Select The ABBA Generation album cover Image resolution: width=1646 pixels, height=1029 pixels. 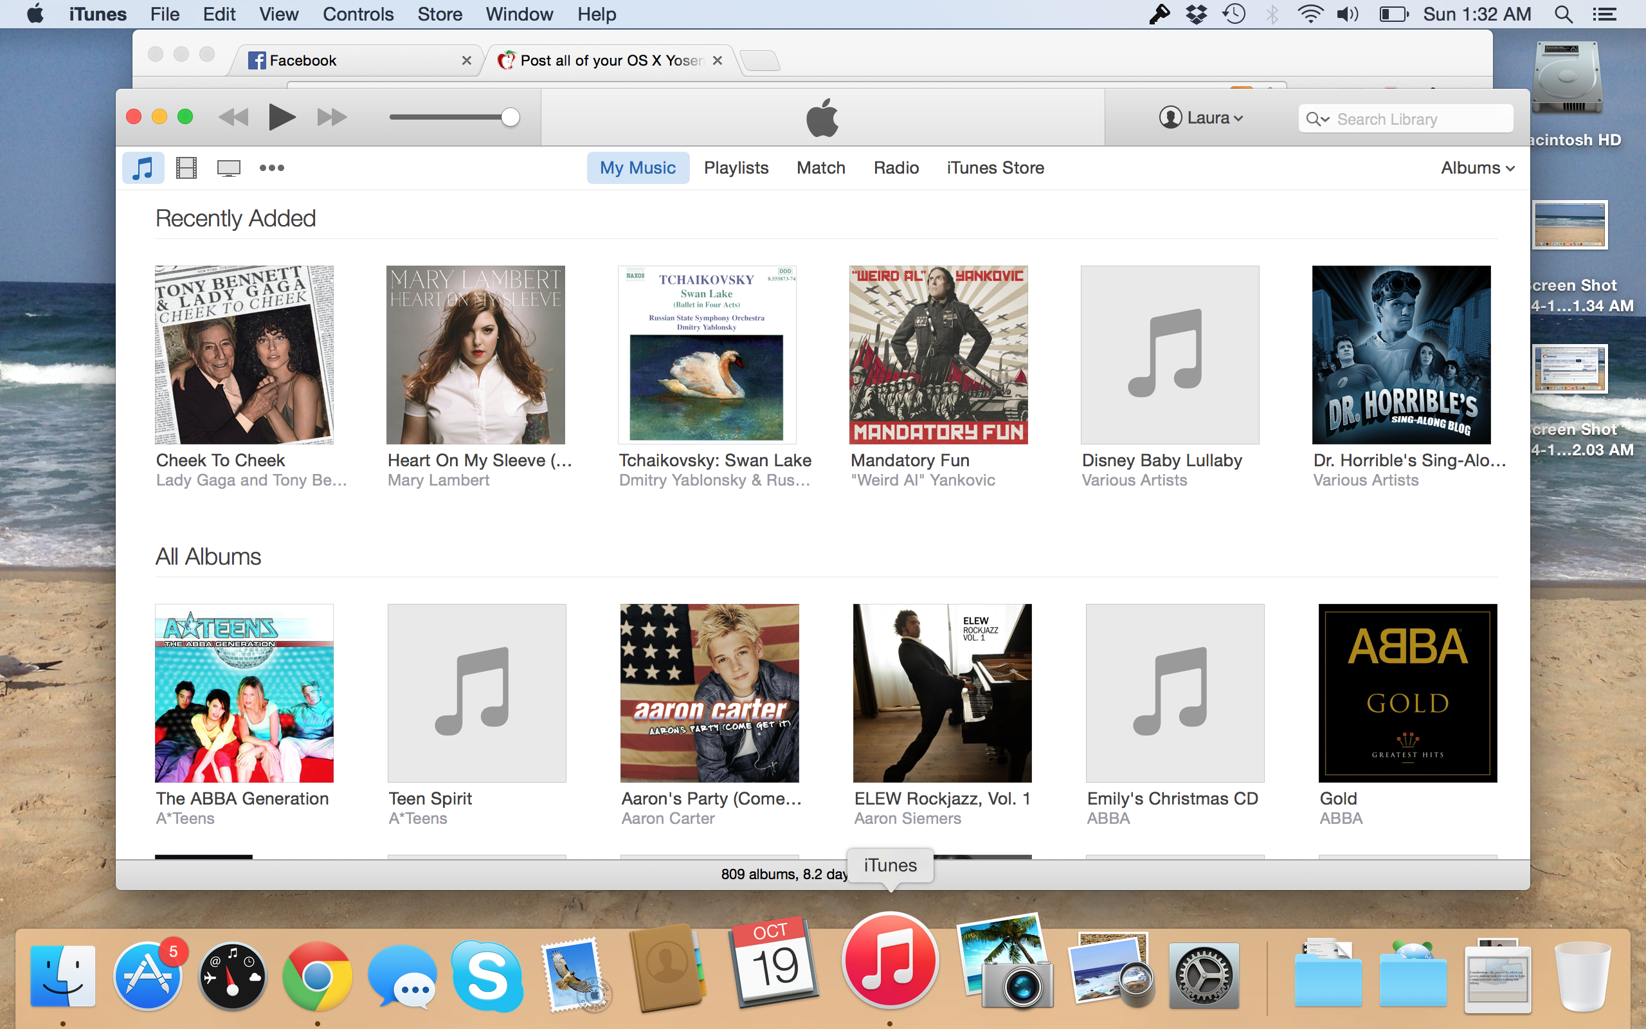[244, 693]
